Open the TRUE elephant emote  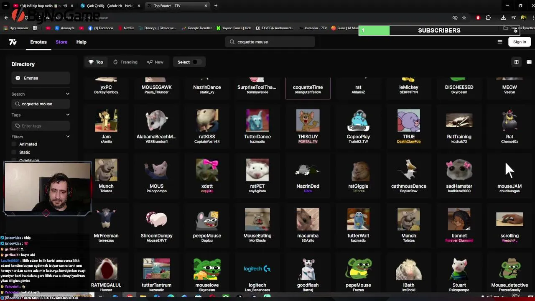[409, 126]
